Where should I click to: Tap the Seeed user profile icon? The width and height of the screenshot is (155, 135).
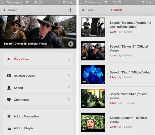click(9, 88)
